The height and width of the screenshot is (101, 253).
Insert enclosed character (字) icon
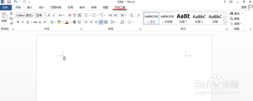pyautogui.click(x=79, y=22)
